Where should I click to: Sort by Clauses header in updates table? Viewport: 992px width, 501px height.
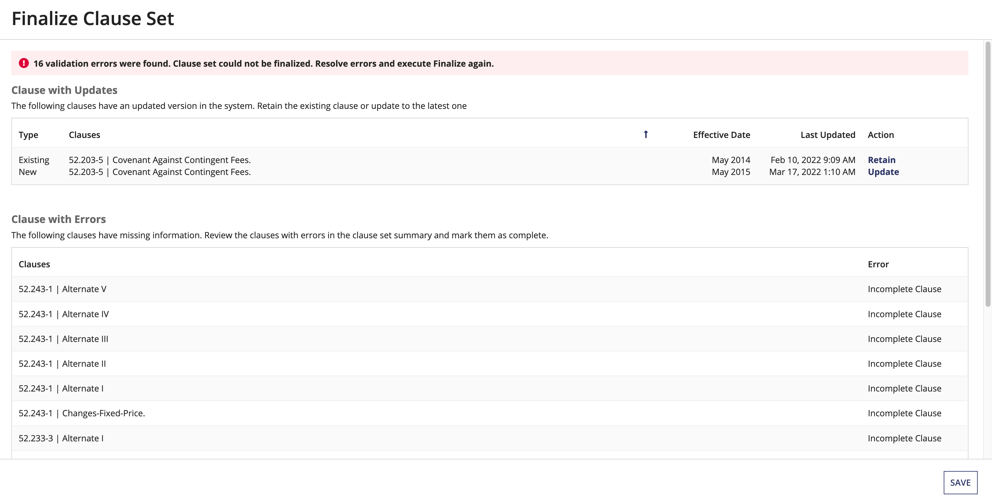(x=84, y=135)
